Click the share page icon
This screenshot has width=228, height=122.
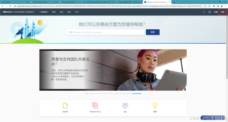(205, 6)
